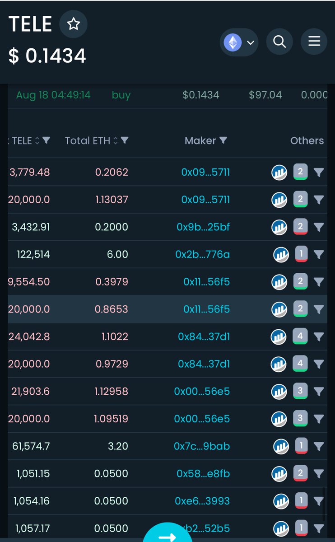Filter trades by maker 0x2b...776a using the row funnel
Image resolution: width=335 pixels, height=542 pixels.
[x=319, y=254]
